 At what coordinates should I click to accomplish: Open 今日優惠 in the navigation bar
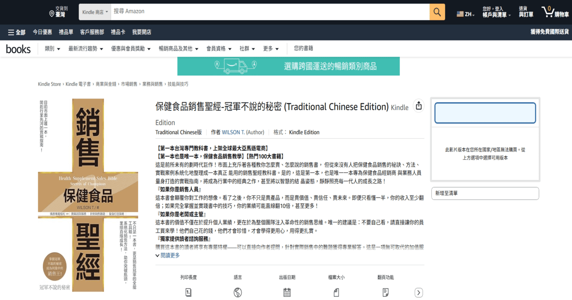point(42,32)
